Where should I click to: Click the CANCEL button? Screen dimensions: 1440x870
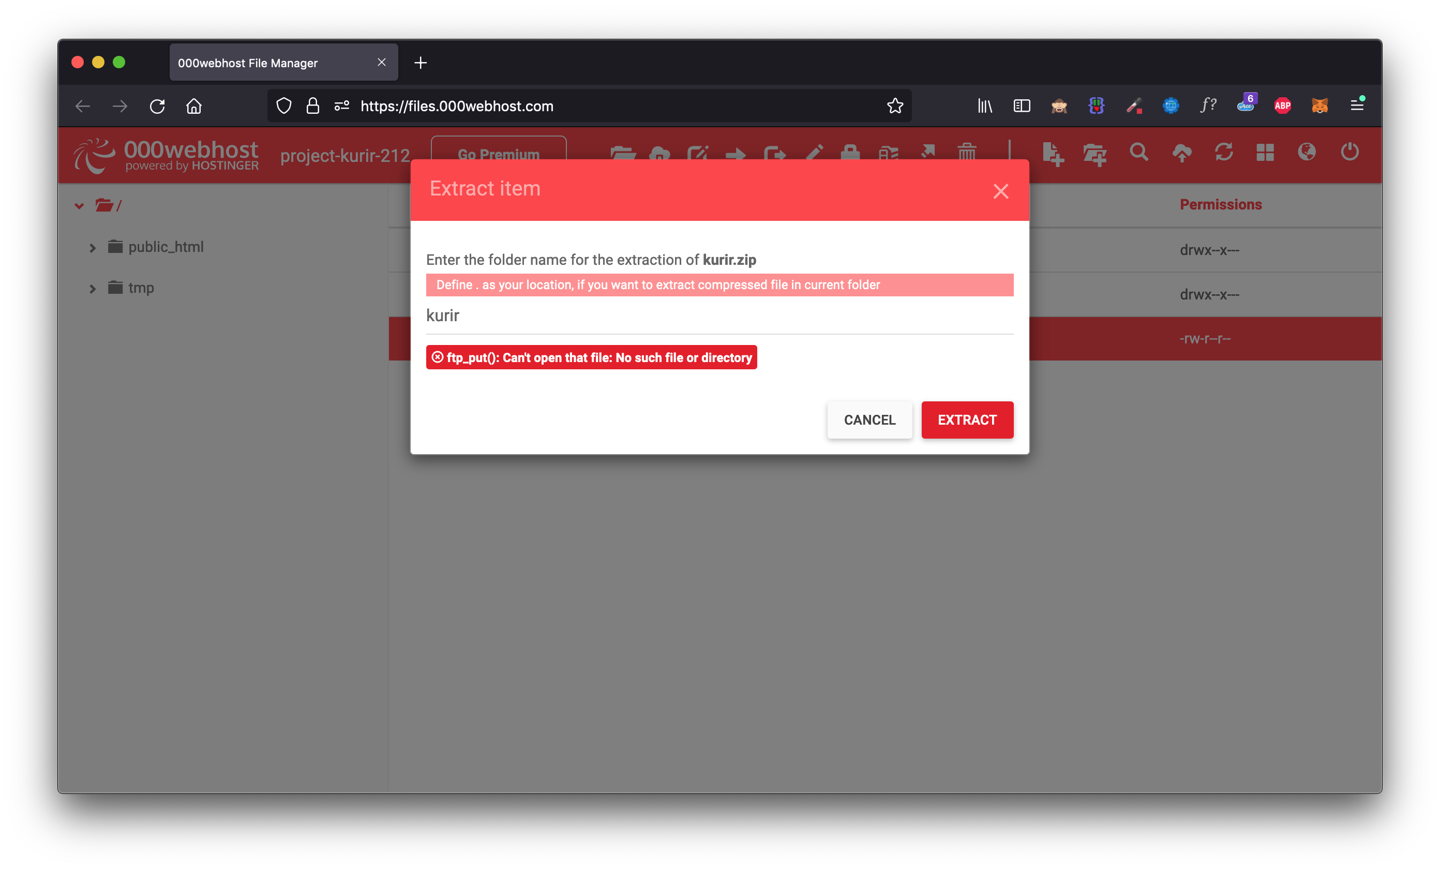[x=869, y=419]
